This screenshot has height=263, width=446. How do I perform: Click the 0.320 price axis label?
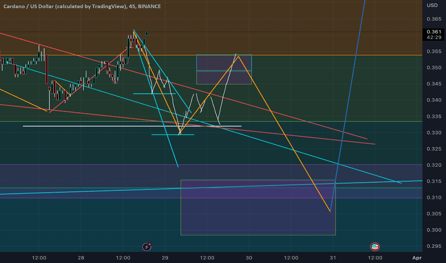coord(434,165)
